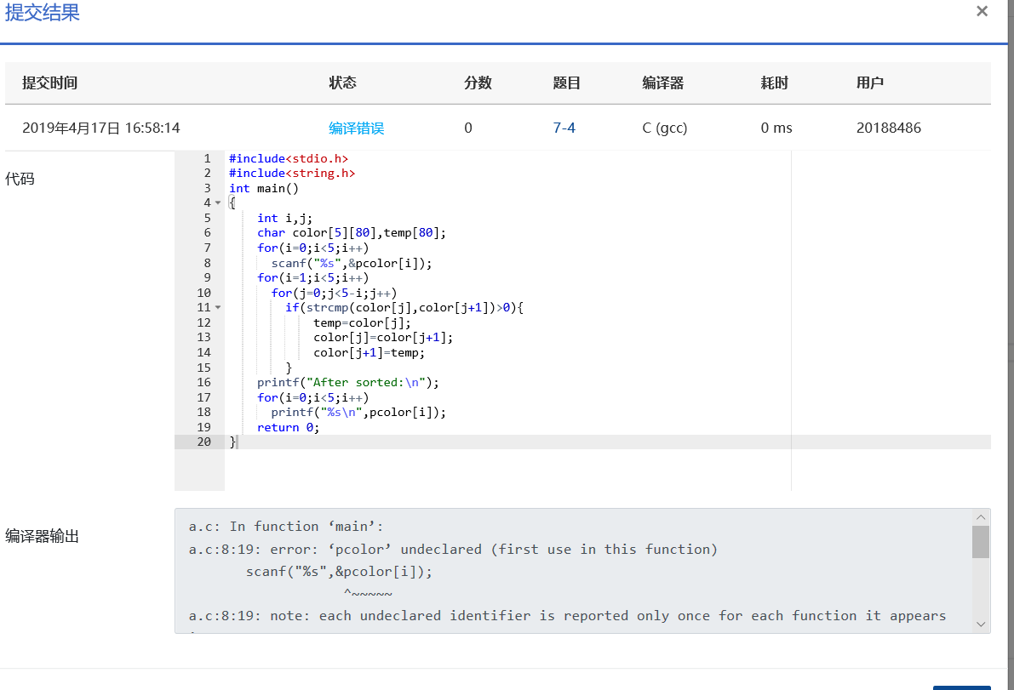Place cursor on the scanf code line
This screenshot has height=690, width=1014.
point(352,263)
